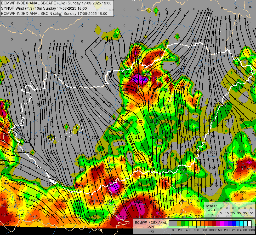Click the map value 43.3
256x235 pixels.
244,199
